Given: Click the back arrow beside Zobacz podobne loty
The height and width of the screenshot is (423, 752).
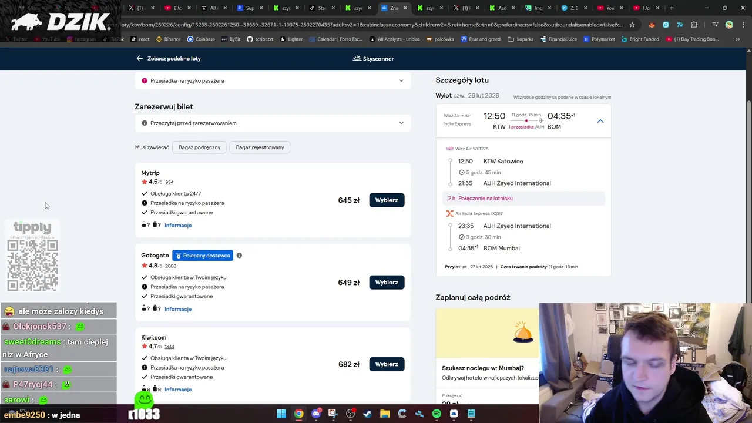Looking at the screenshot, I should pos(139,59).
